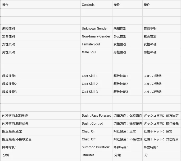Select the Japanese cell '女性の魂'
Screen dimensions: 181x161
click(162, 44)
